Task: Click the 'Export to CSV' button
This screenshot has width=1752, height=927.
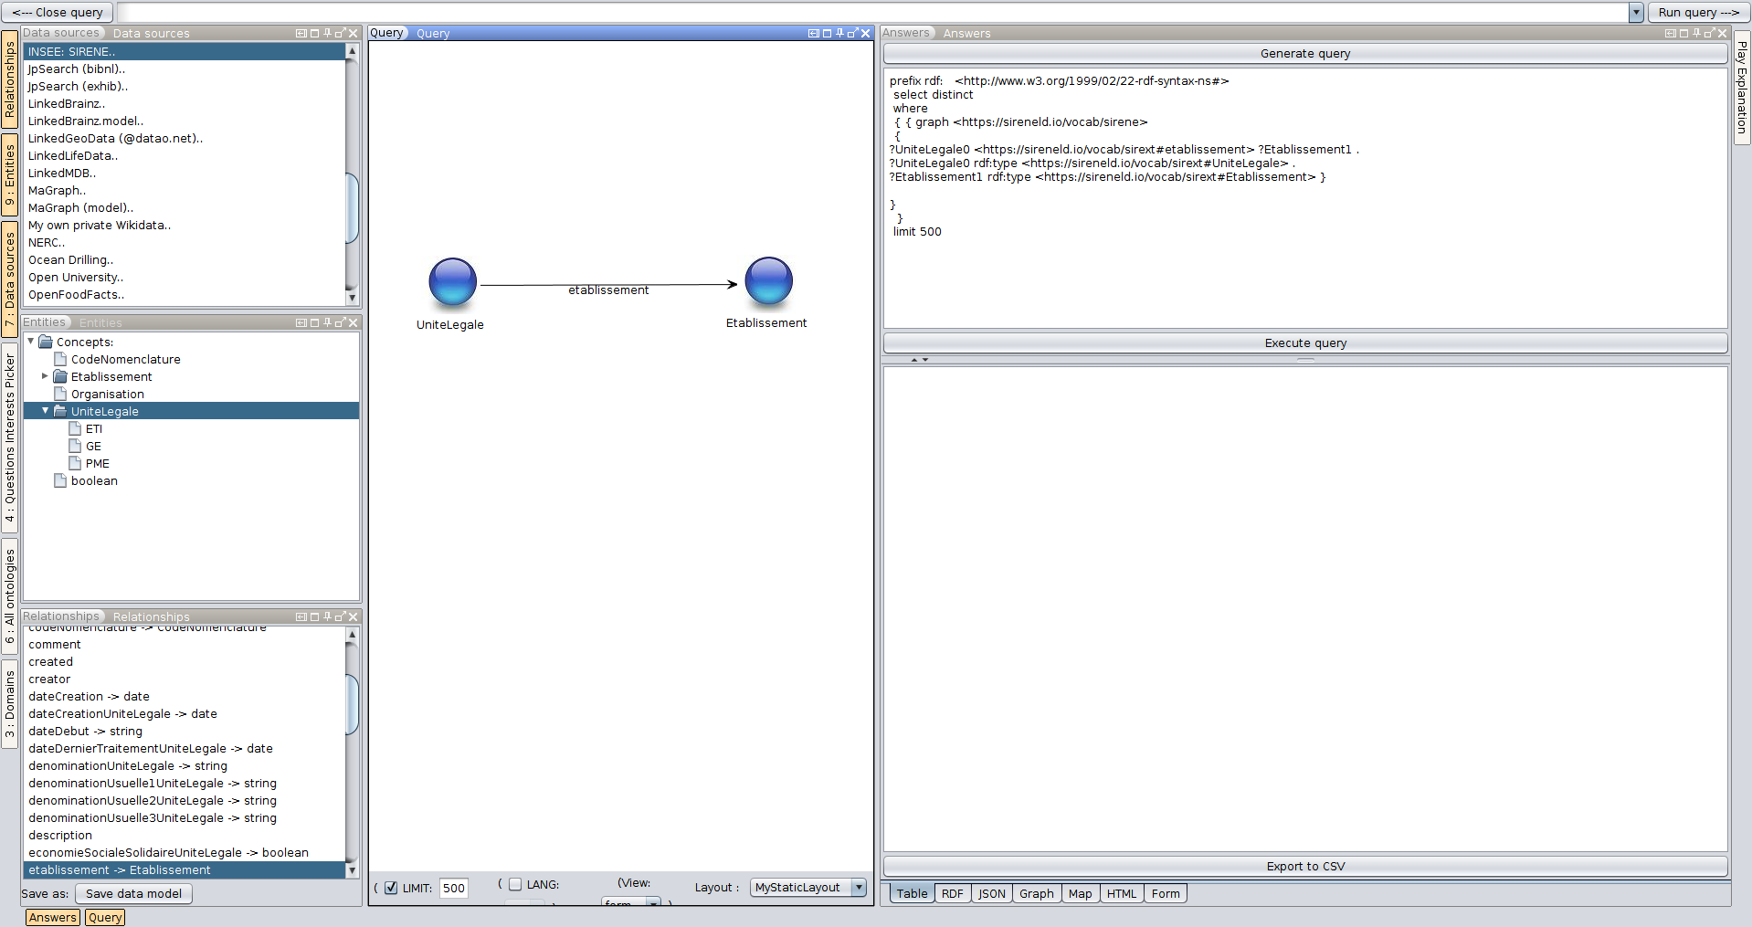Action: [x=1304, y=866]
